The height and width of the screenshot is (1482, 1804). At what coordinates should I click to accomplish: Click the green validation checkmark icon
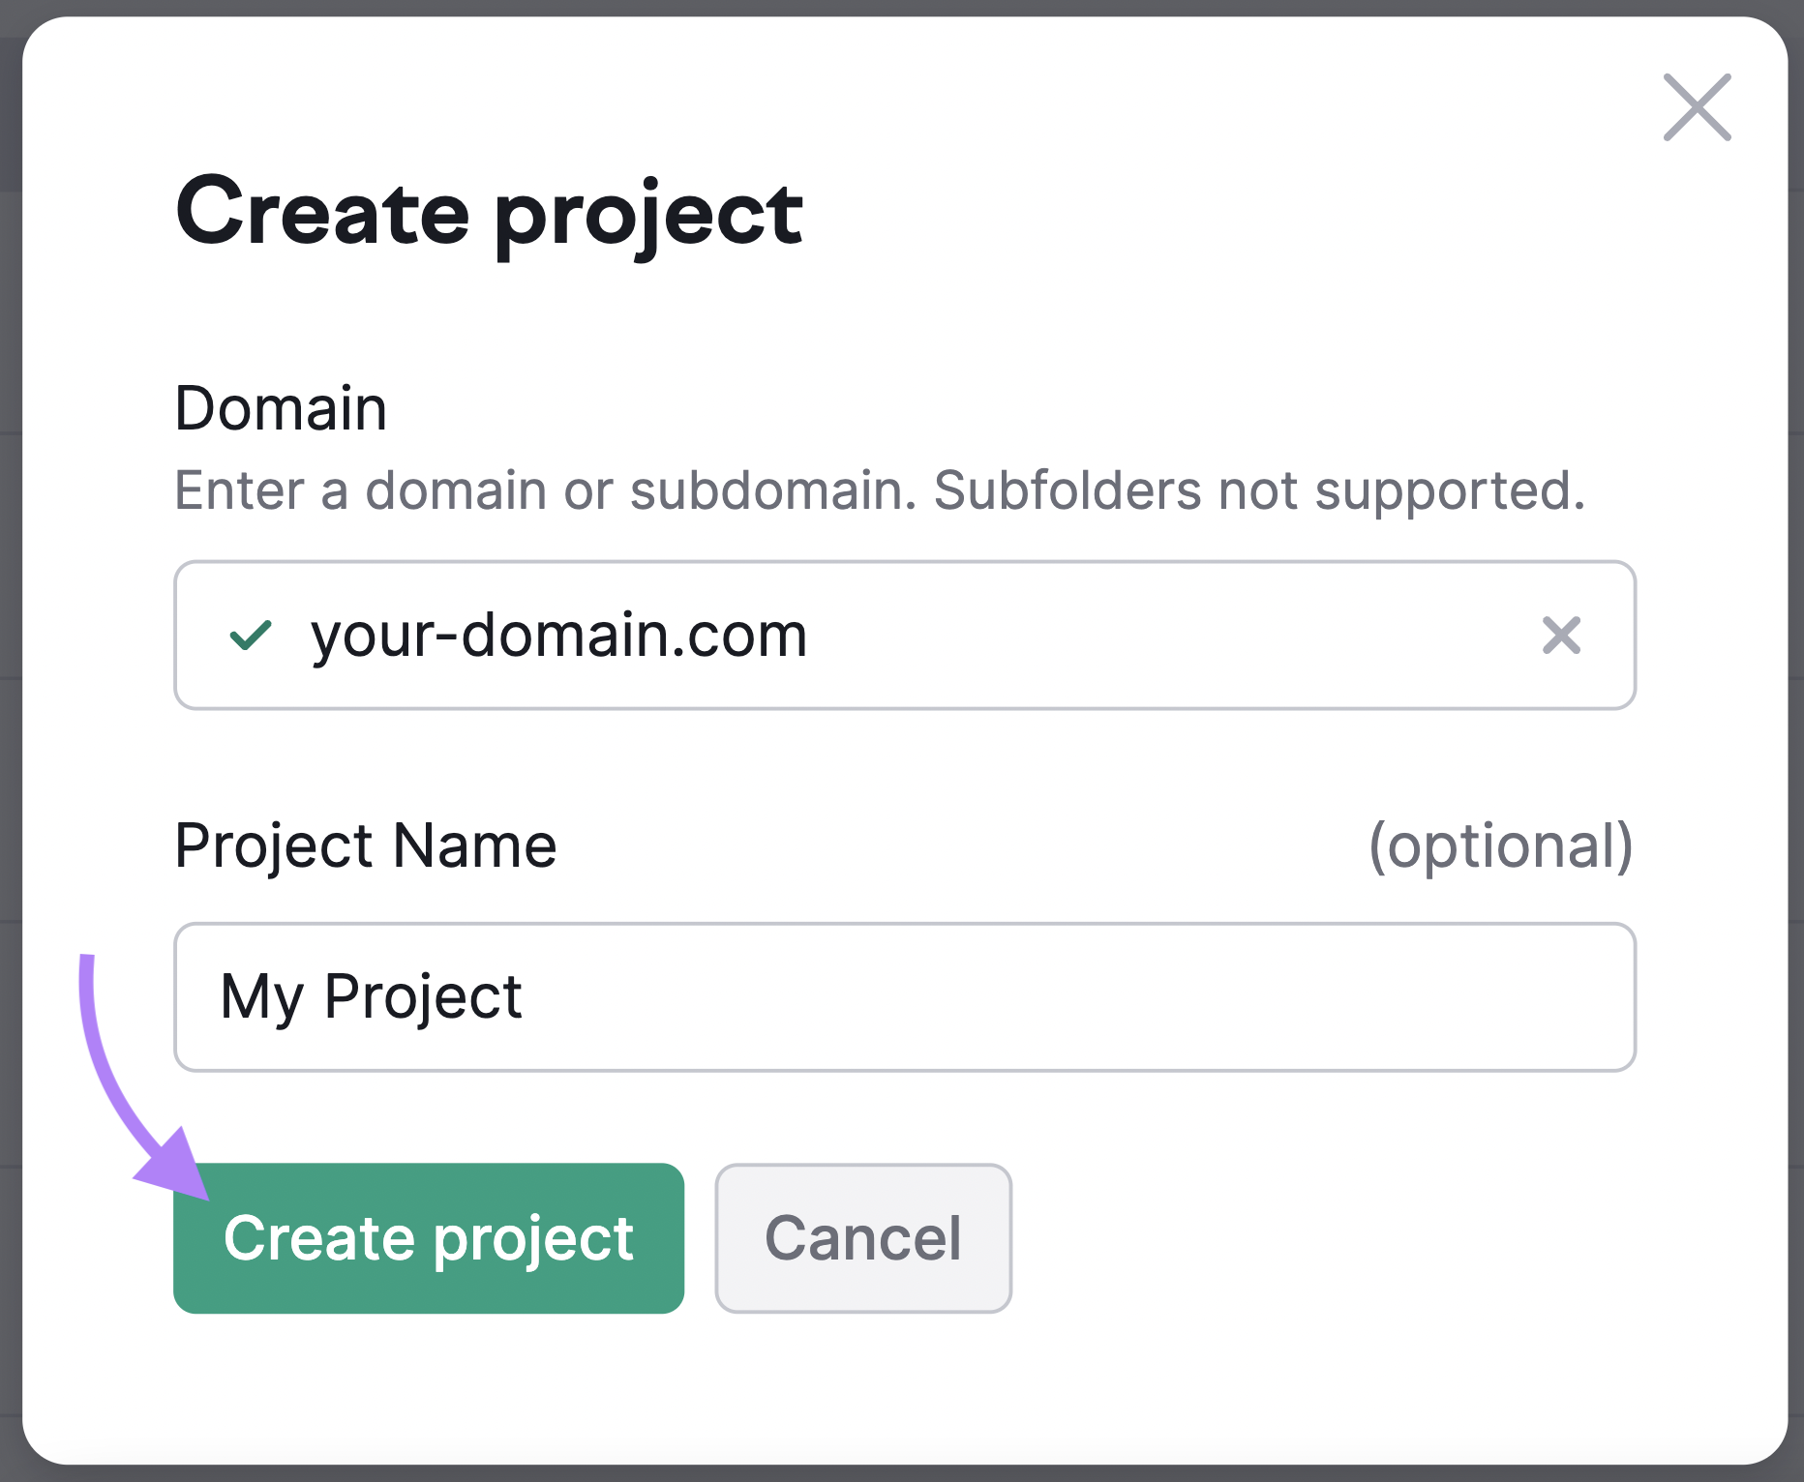pyautogui.click(x=250, y=636)
